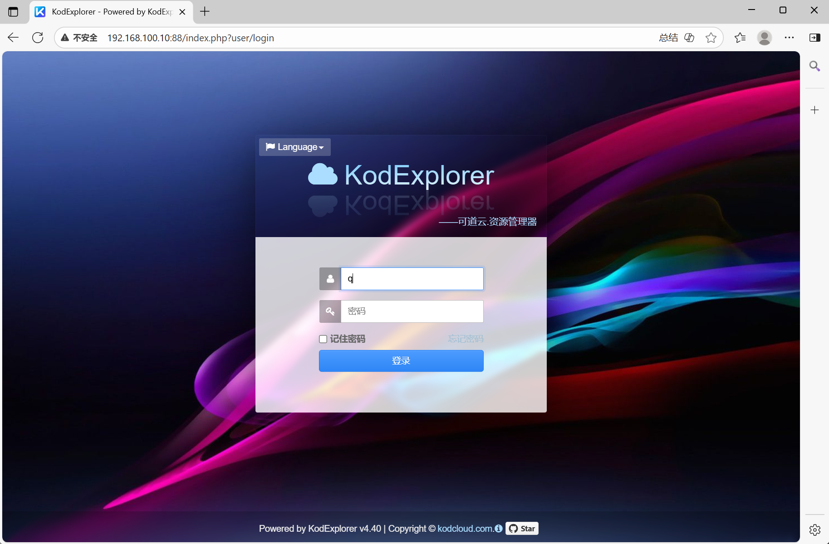Close the KodExplorer tab
Viewport: 829px width, 544px height.
coord(182,12)
